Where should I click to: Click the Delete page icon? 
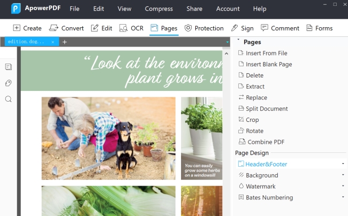coord(241,75)
